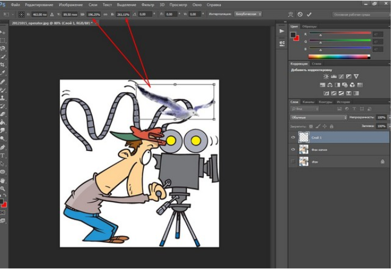Switch to the Каналы tab
392x269 pixels.
coord(308,101)
